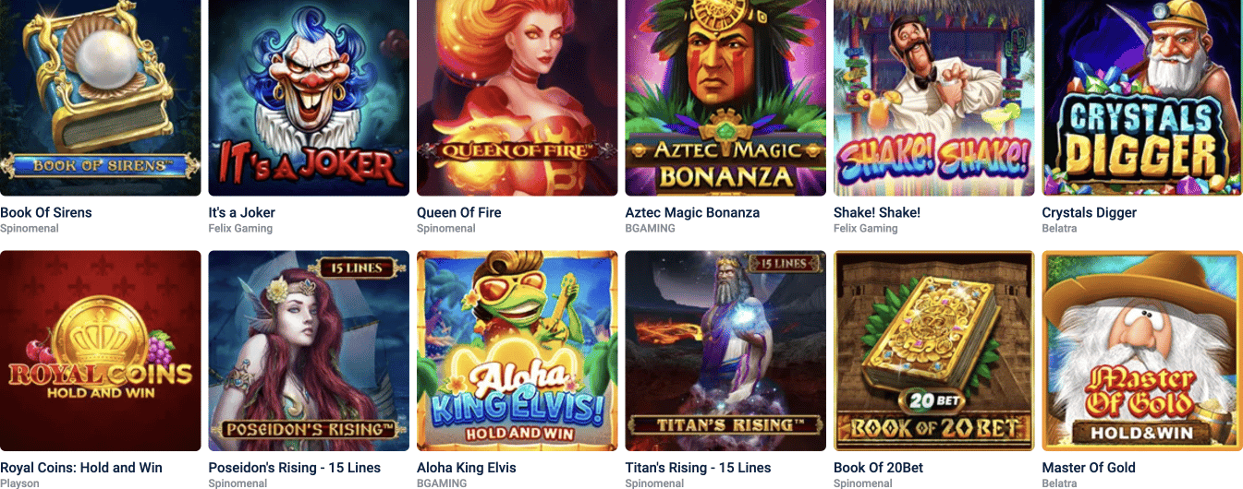Click the Shake! Shake! bartender thumbnail
The width and height of the screenshot is (1243, 489).
[934, 96]
